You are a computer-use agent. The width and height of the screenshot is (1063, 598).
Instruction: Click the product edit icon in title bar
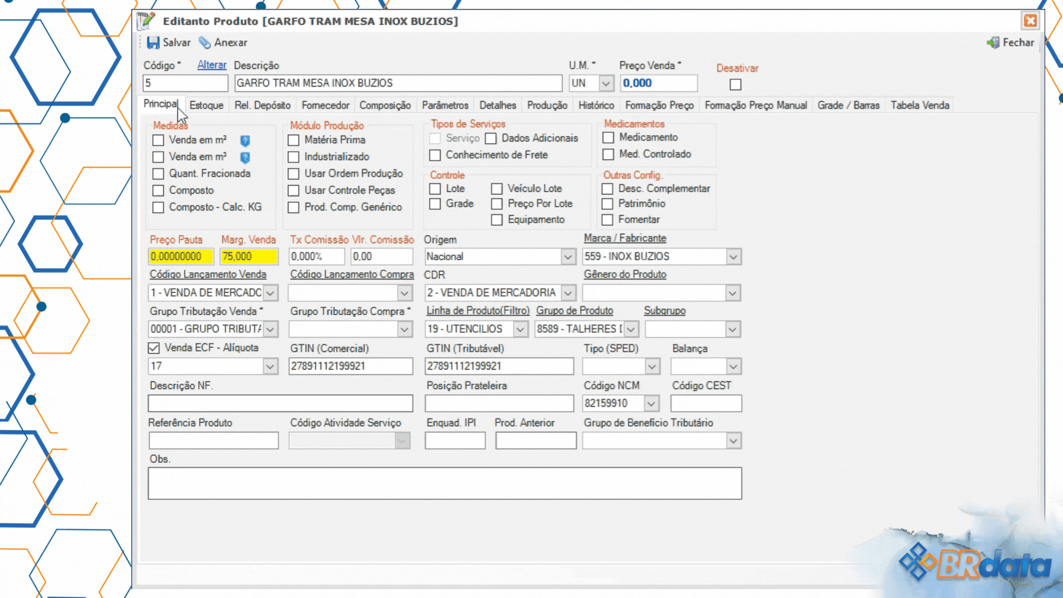146,21
